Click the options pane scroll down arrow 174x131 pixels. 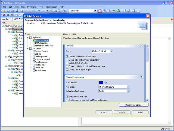[147, 100]
